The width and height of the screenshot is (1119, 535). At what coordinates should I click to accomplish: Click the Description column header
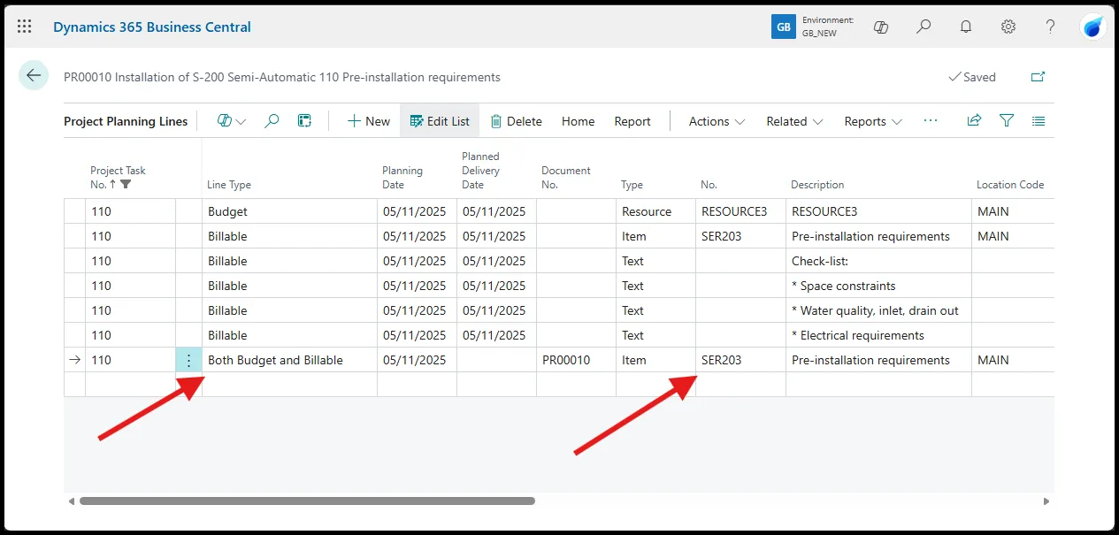(817, 185)
